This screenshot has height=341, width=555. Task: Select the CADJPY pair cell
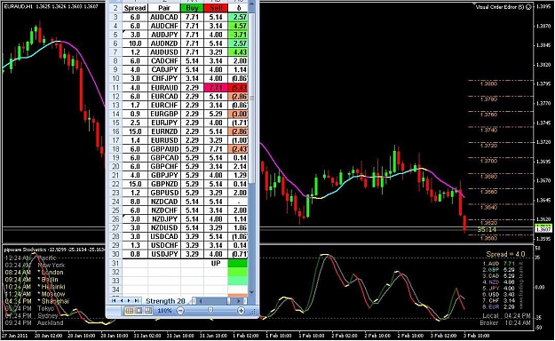(164, 70)
